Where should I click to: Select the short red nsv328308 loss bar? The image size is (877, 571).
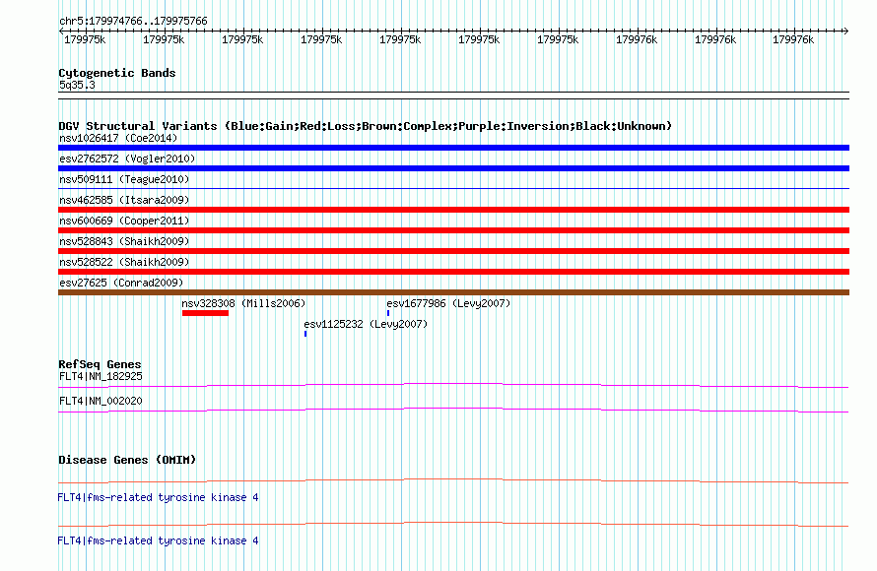click(x=205, y=313)
